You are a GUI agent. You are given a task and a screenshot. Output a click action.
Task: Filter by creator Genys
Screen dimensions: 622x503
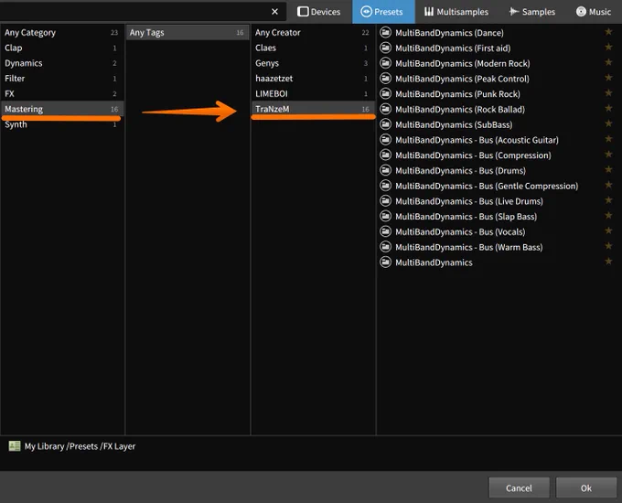pos(313,63)
